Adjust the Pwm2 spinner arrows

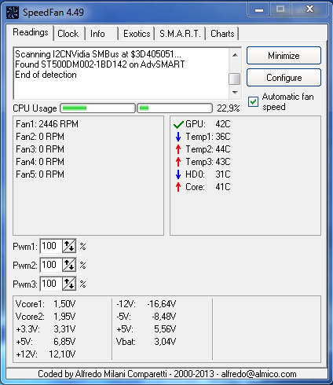point(69,265)
